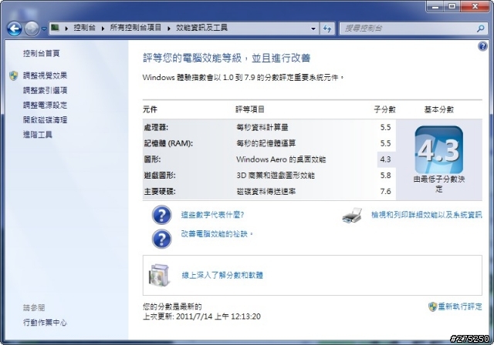Select 效能資訊及工具 breadcrumb item
This screenshot has width=494, height=345.
pyautogui.click(x=201, y=28)
